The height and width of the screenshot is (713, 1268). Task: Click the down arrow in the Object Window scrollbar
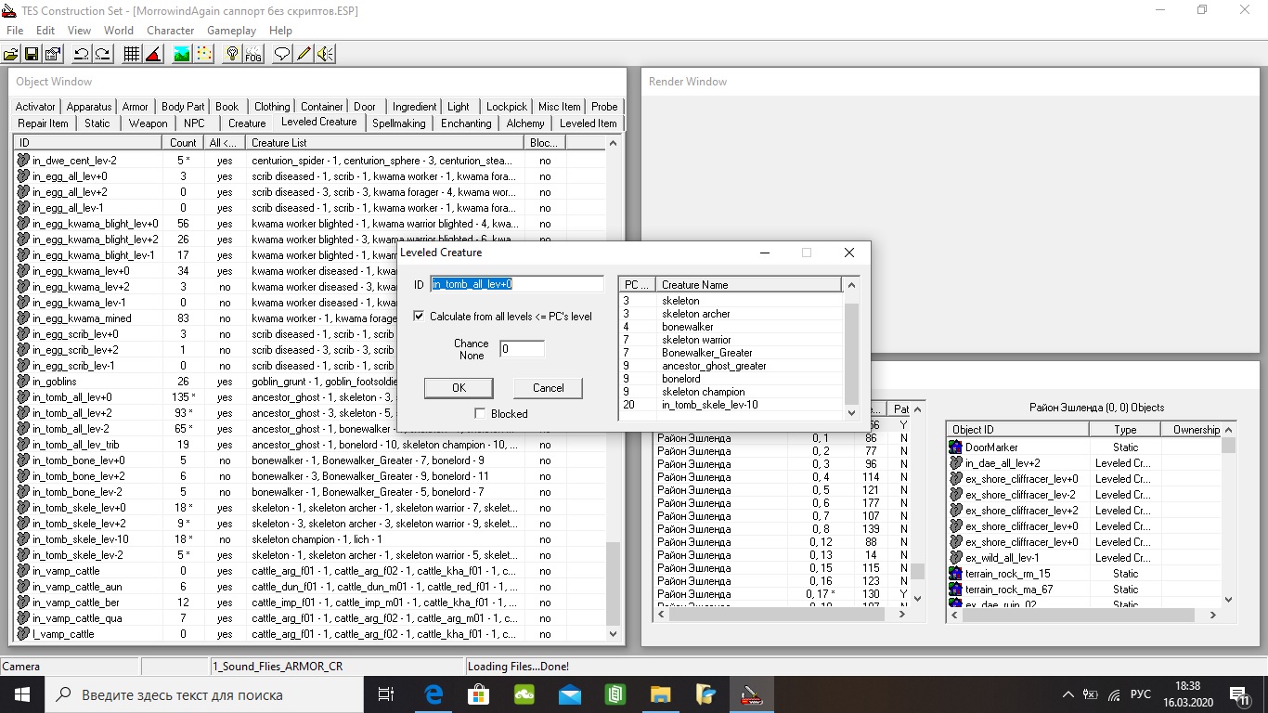click(x=613, y=634)
